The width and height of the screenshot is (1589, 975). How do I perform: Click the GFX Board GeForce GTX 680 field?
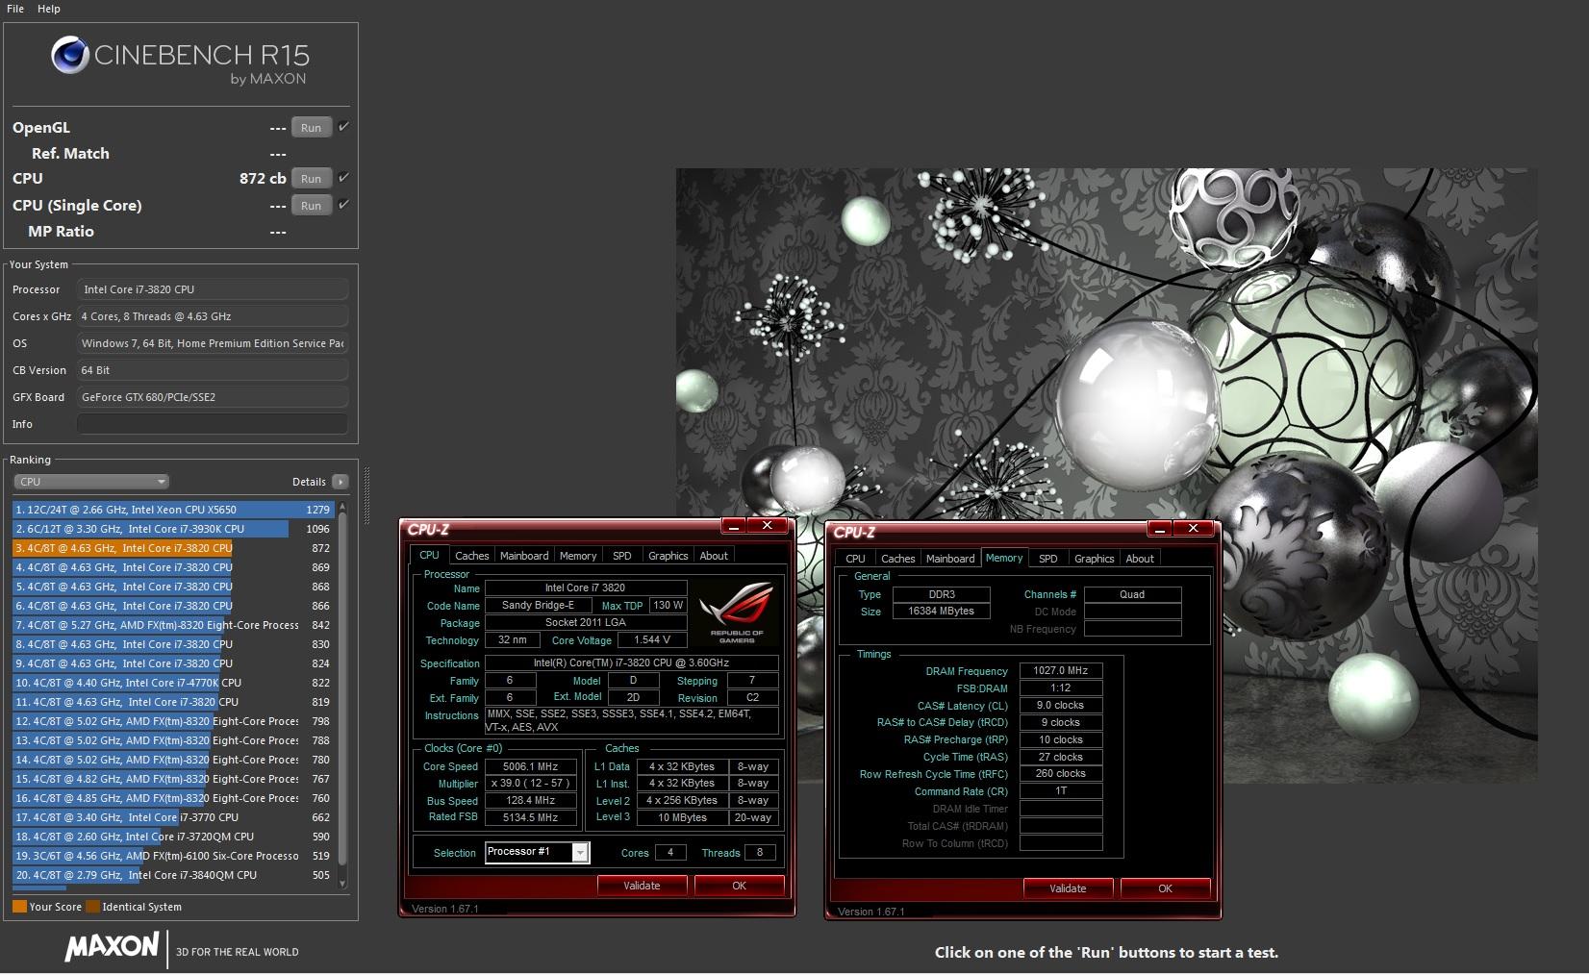pos(213,397)
